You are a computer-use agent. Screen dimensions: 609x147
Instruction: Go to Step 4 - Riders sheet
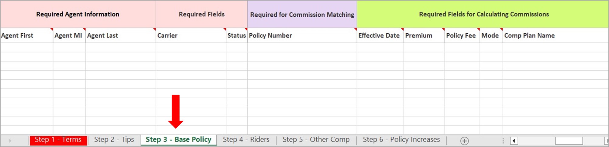pyautogui.click(x=246, y=140)
